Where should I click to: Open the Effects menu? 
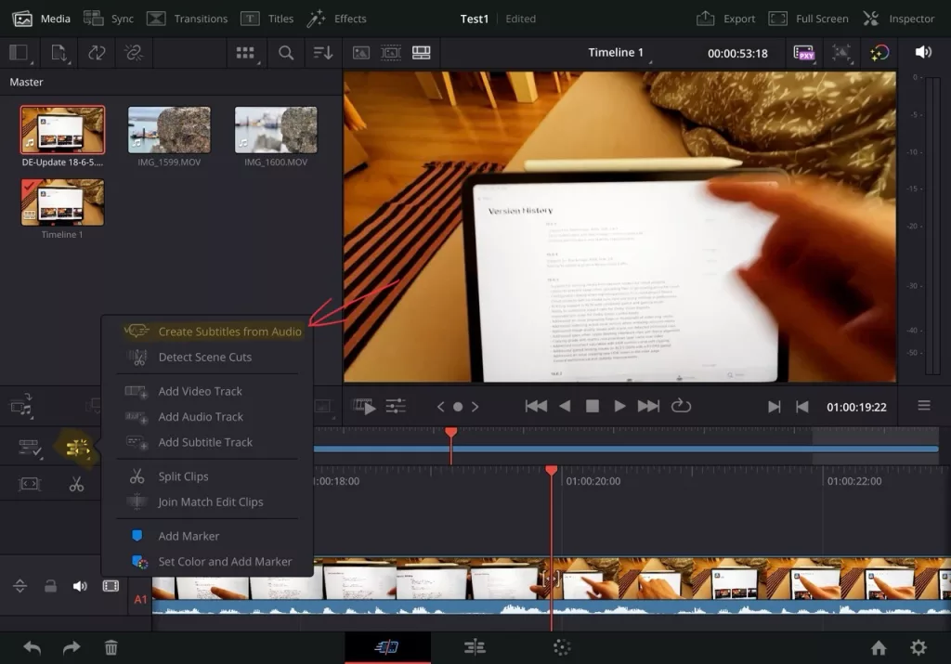tap(338, 18)
